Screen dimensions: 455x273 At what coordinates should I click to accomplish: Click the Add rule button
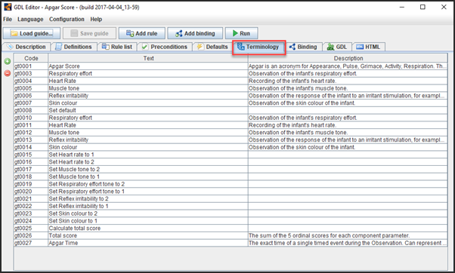pos(141,33)
